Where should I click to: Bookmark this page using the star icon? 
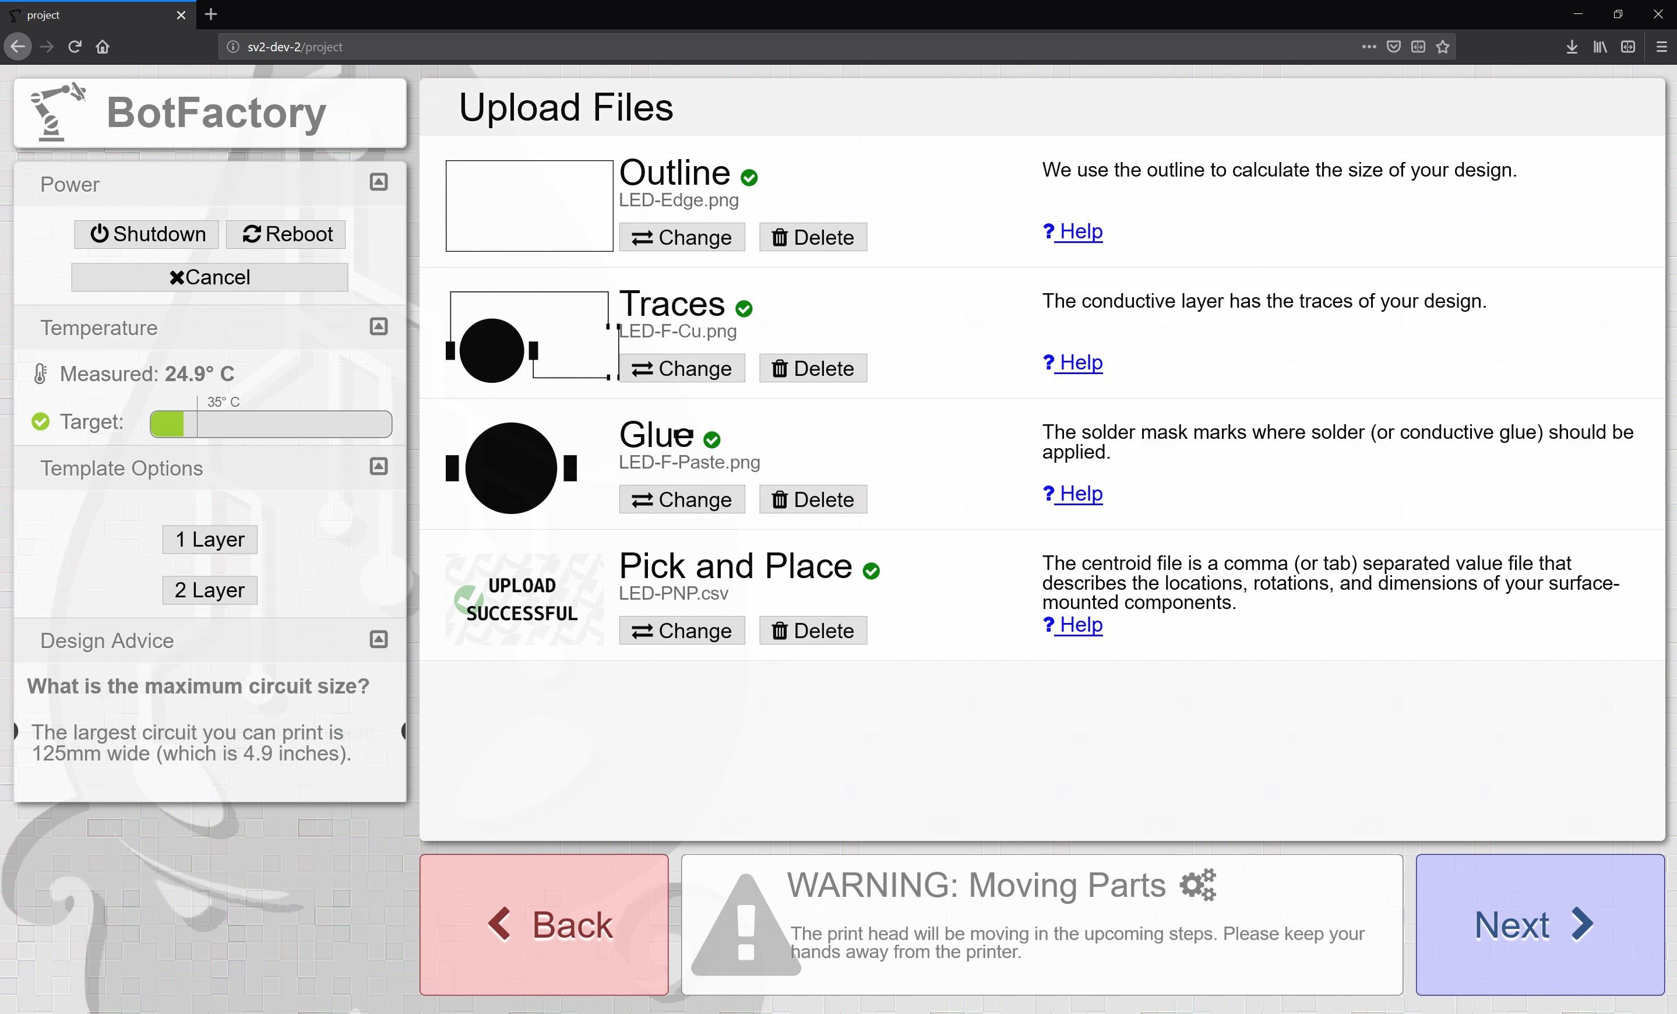pos(1443,46)
